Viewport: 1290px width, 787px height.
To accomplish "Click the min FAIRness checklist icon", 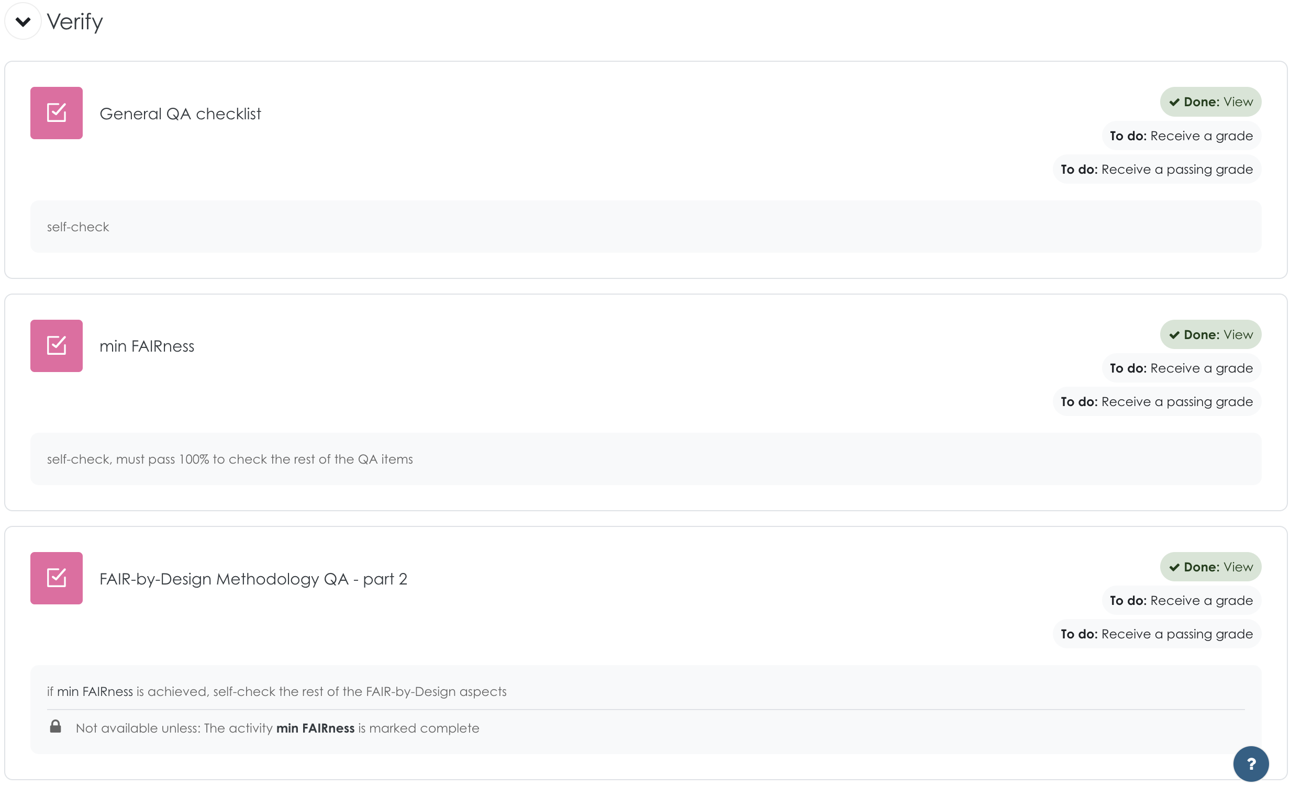I will pyautogui.click(x=57, y=346).
